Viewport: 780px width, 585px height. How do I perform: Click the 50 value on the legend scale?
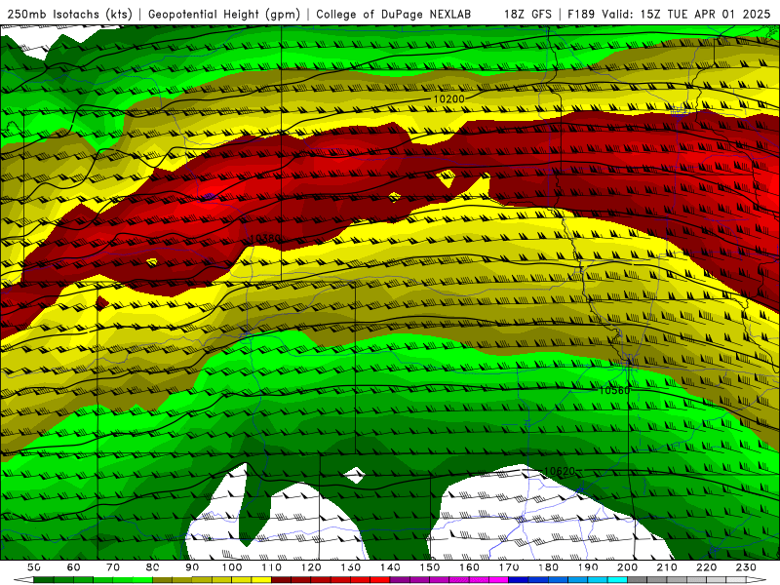(34, 567)
